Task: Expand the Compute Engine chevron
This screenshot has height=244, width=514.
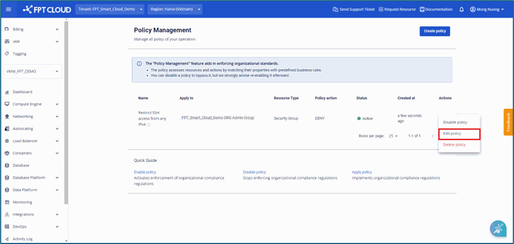Action: tap(57, 104)
